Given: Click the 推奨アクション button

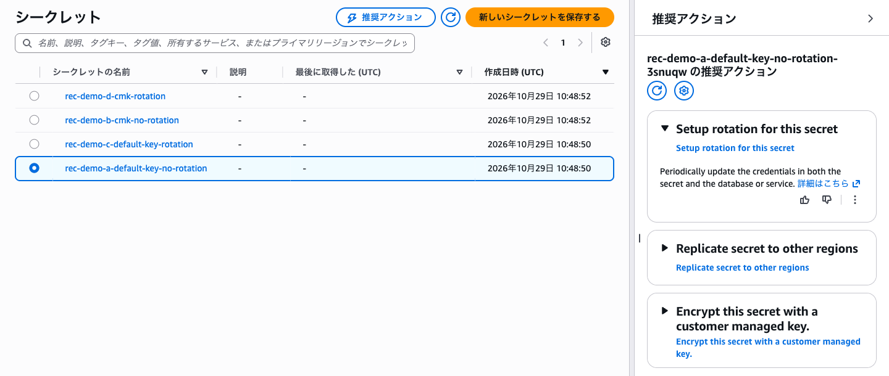Looking at the screenshot, I should pyautogui.click(x=385, y=17).
